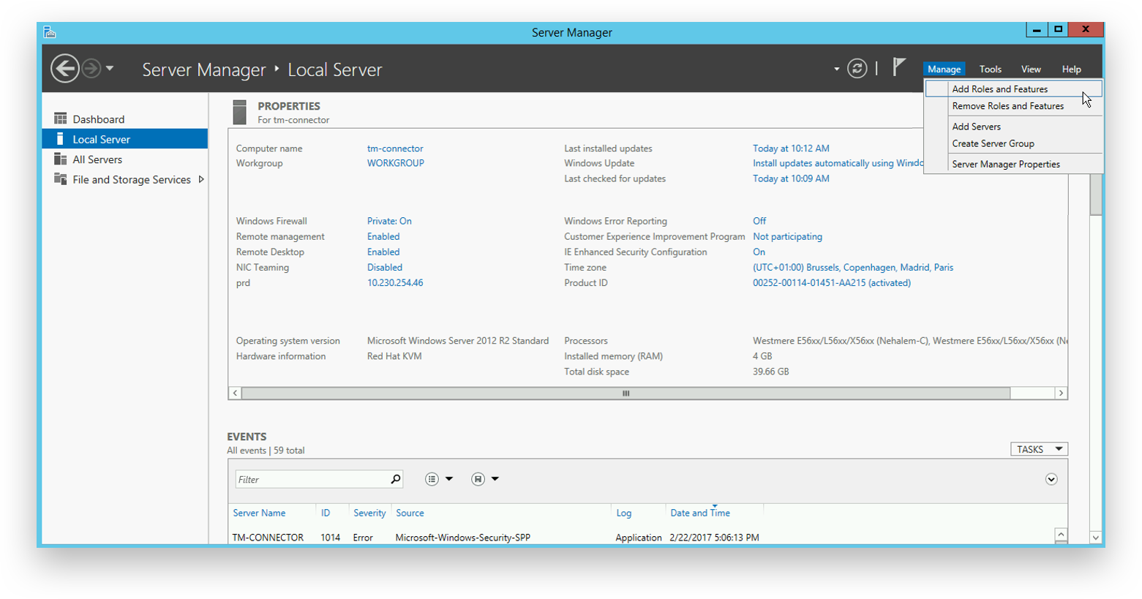This screenshot has height=599, width=1142.
Task: Click the properties horizontal scrollbar thumb
Action: pos(626,393)
